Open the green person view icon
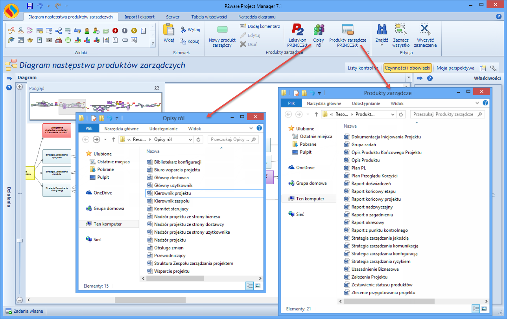The height and width of the screenshot is (319, 507). point(87,31)
